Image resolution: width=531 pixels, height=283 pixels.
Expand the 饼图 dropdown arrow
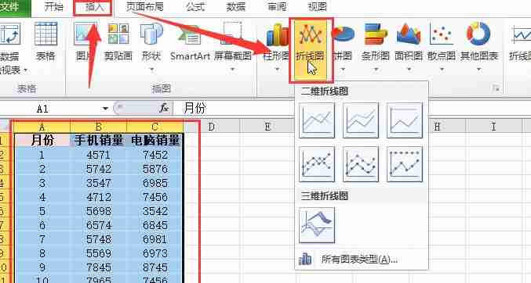[343, 70]
